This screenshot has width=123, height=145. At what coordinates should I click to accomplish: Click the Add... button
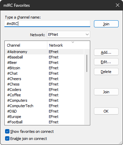[x=106, y=52]
